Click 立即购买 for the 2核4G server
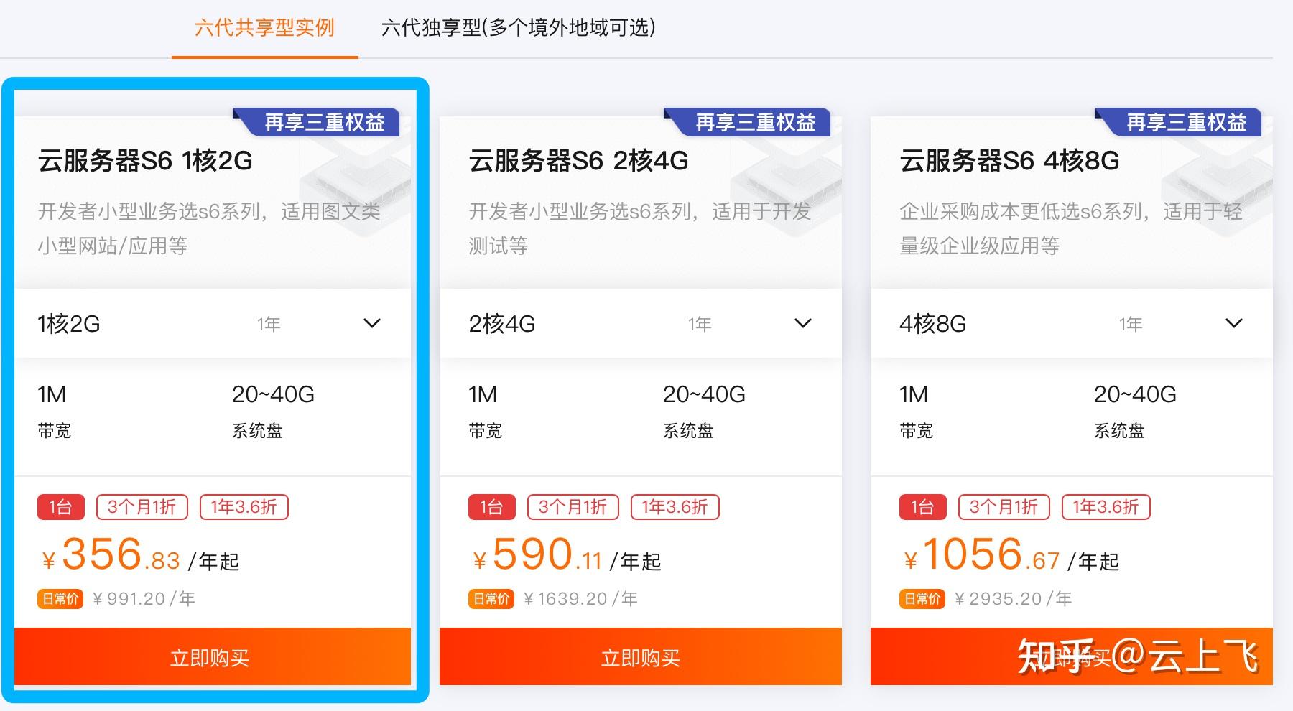This screenshot has height=711, width=1293. (x=640, y=657)
